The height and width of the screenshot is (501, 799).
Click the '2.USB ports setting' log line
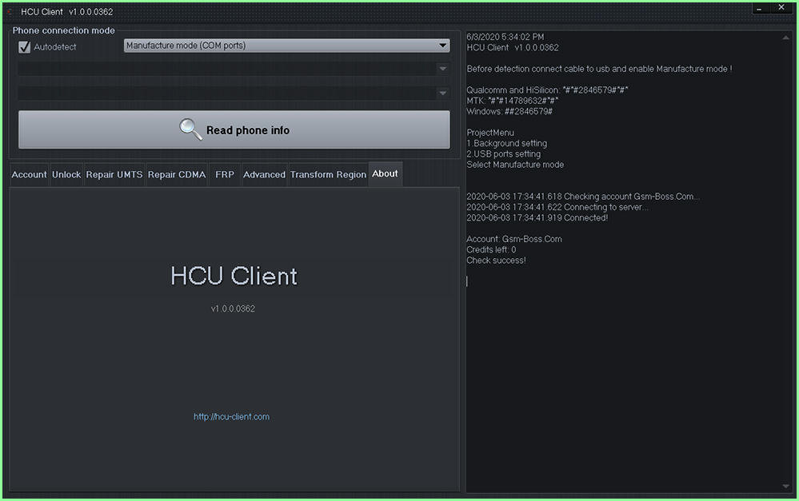pyautogui.click(x=503, y=153)
